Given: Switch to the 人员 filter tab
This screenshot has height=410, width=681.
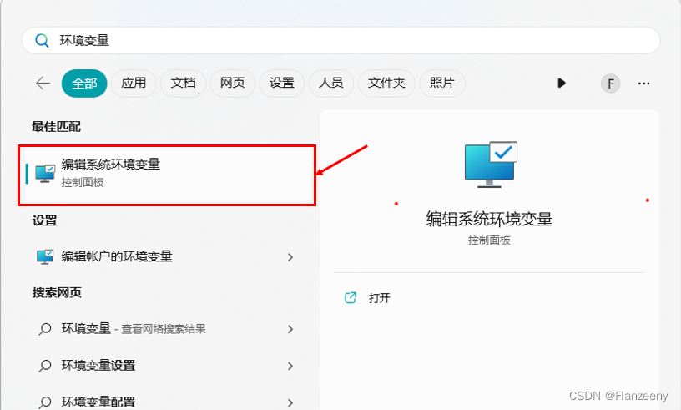Looking at the screenshot, I should point(331,83).
